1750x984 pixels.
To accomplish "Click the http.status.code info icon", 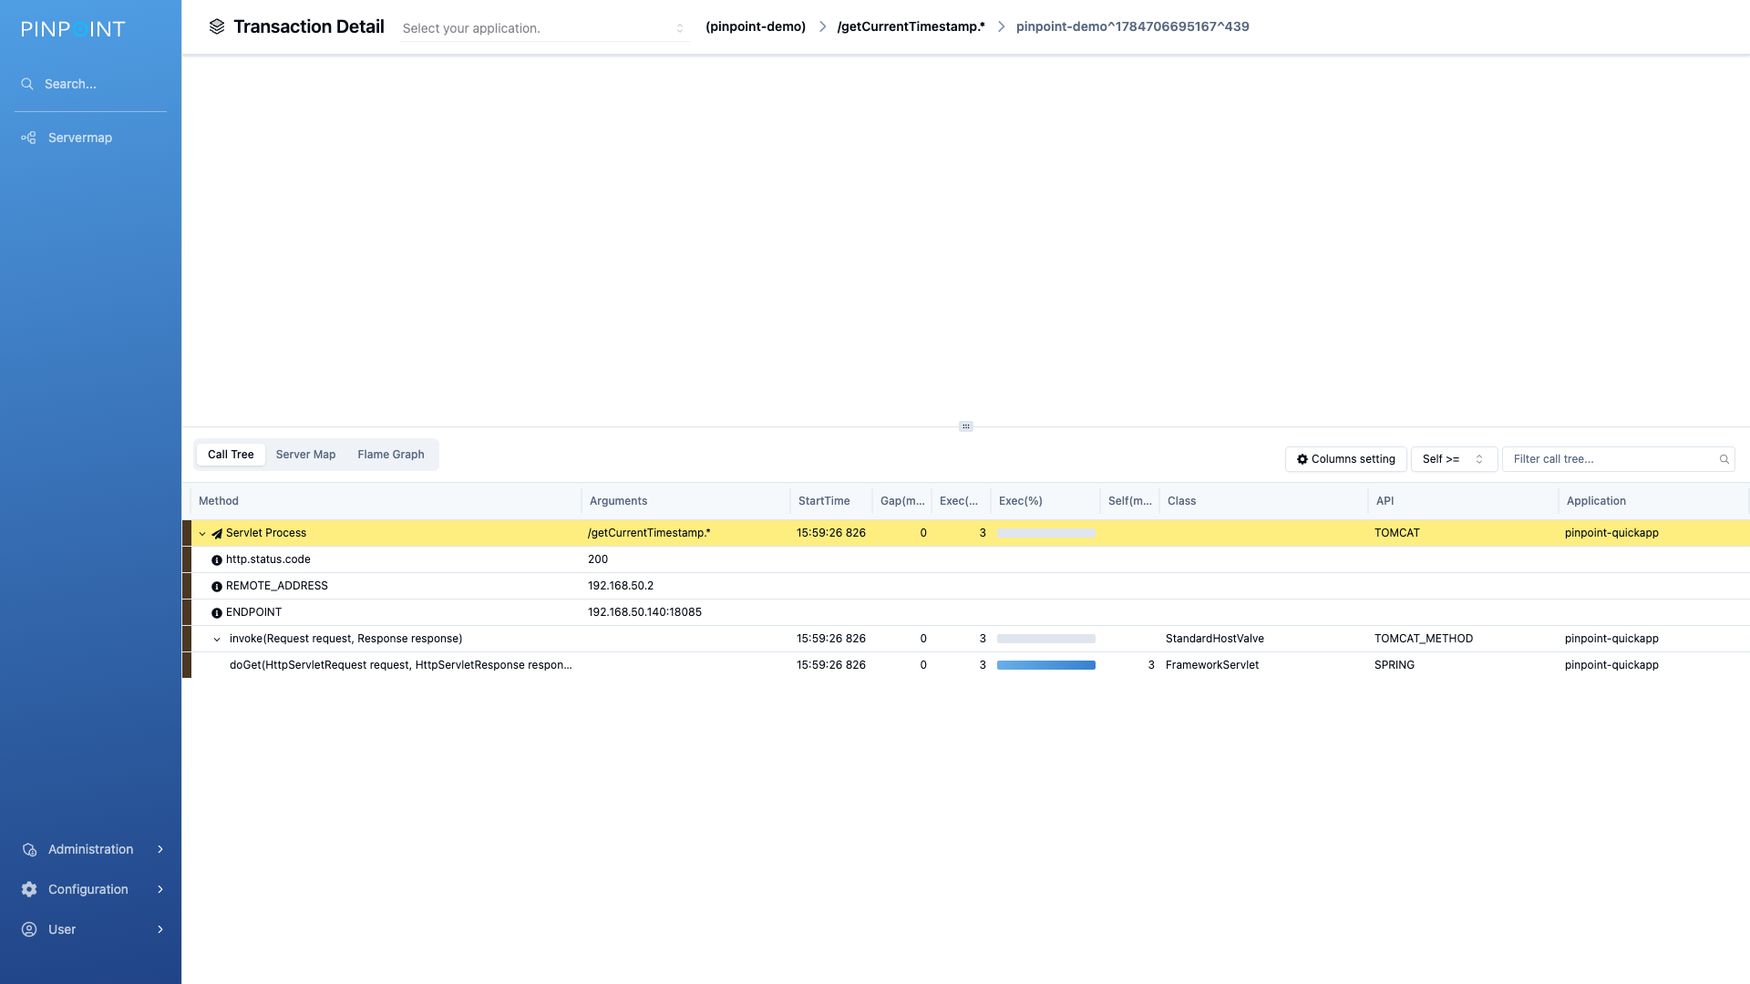I will pyautogui.click(x=217, y=560).
